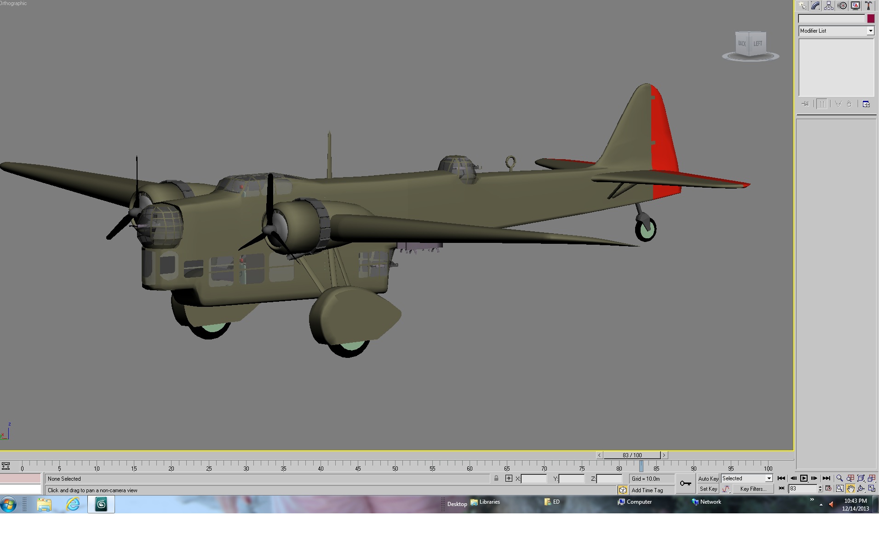Activate the Orbit viewport tool
The width and height of the screenshot is (883, 552).
click(861, 489)
